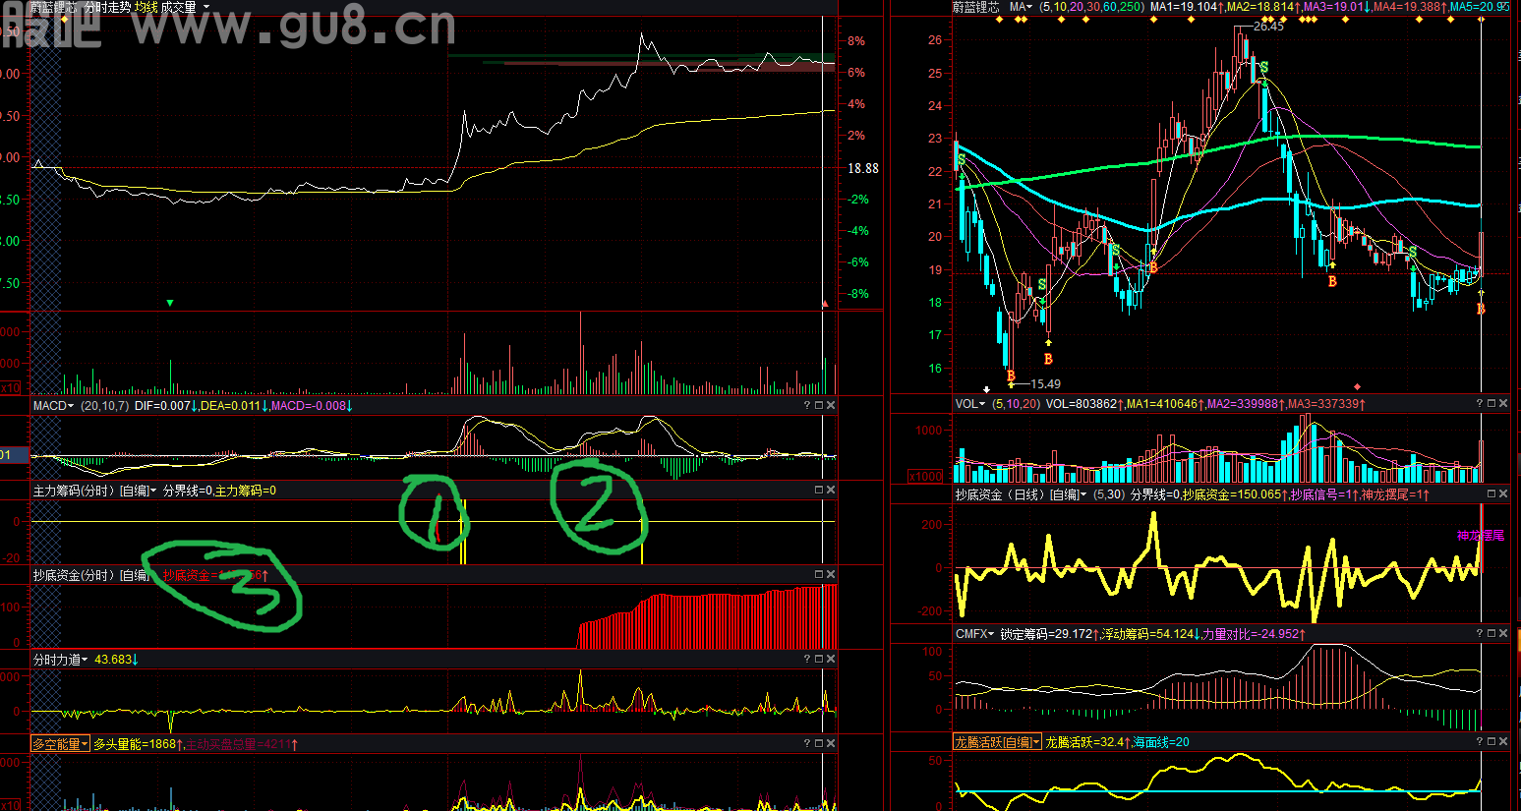Open help for the MACD indicator panel
Viewport: 1521px width, 811px height.
tap(806, 405)
